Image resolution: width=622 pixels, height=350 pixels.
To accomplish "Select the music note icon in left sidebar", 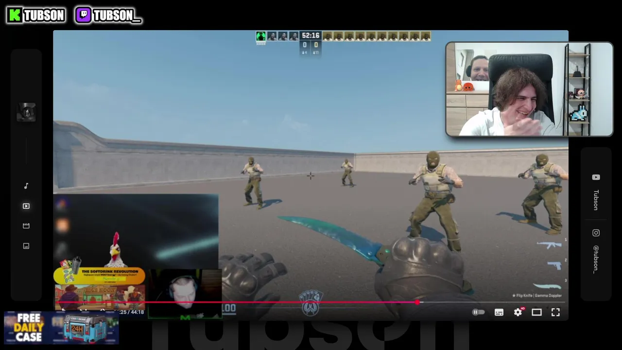I will pyautogui.click(x=26, y=186).
